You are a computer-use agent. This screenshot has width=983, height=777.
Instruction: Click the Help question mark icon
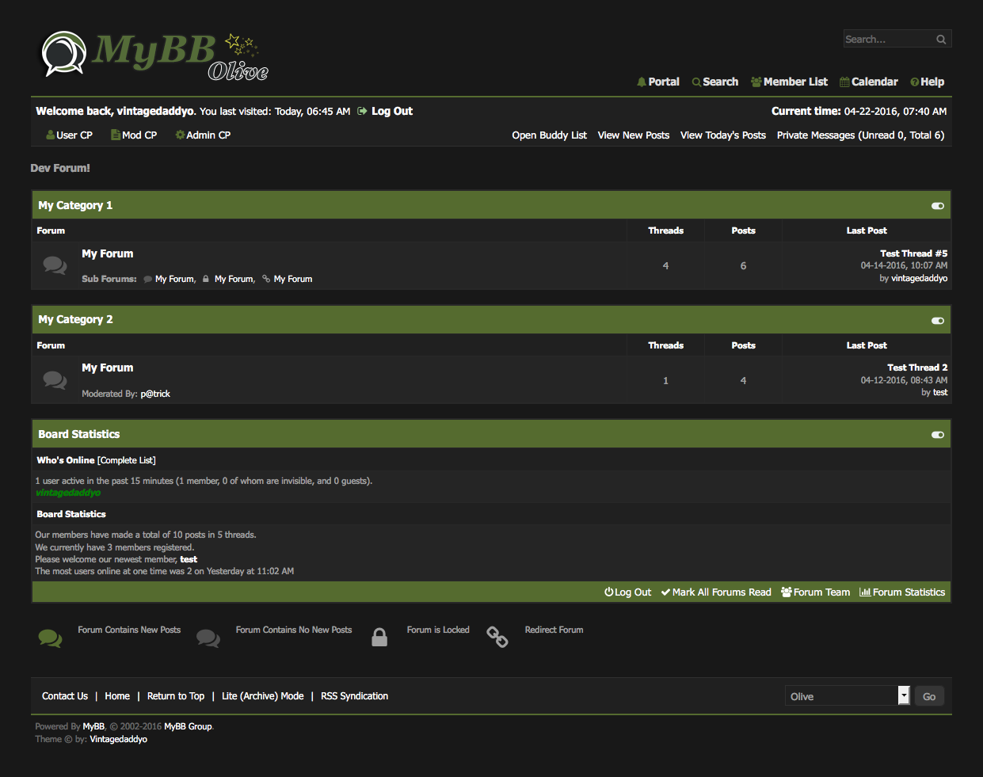pyautogui.click(x=915, y=82)
